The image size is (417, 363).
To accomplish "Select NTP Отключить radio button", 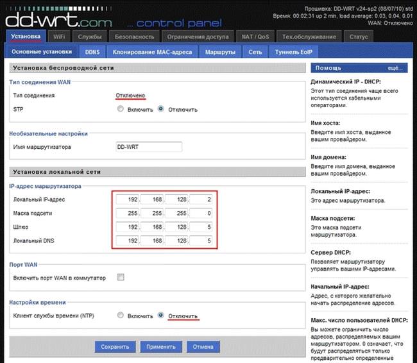I will [160, 315].
